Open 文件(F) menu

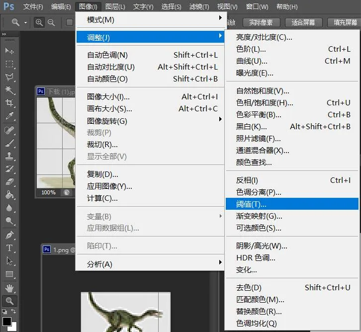pos(33,6)
